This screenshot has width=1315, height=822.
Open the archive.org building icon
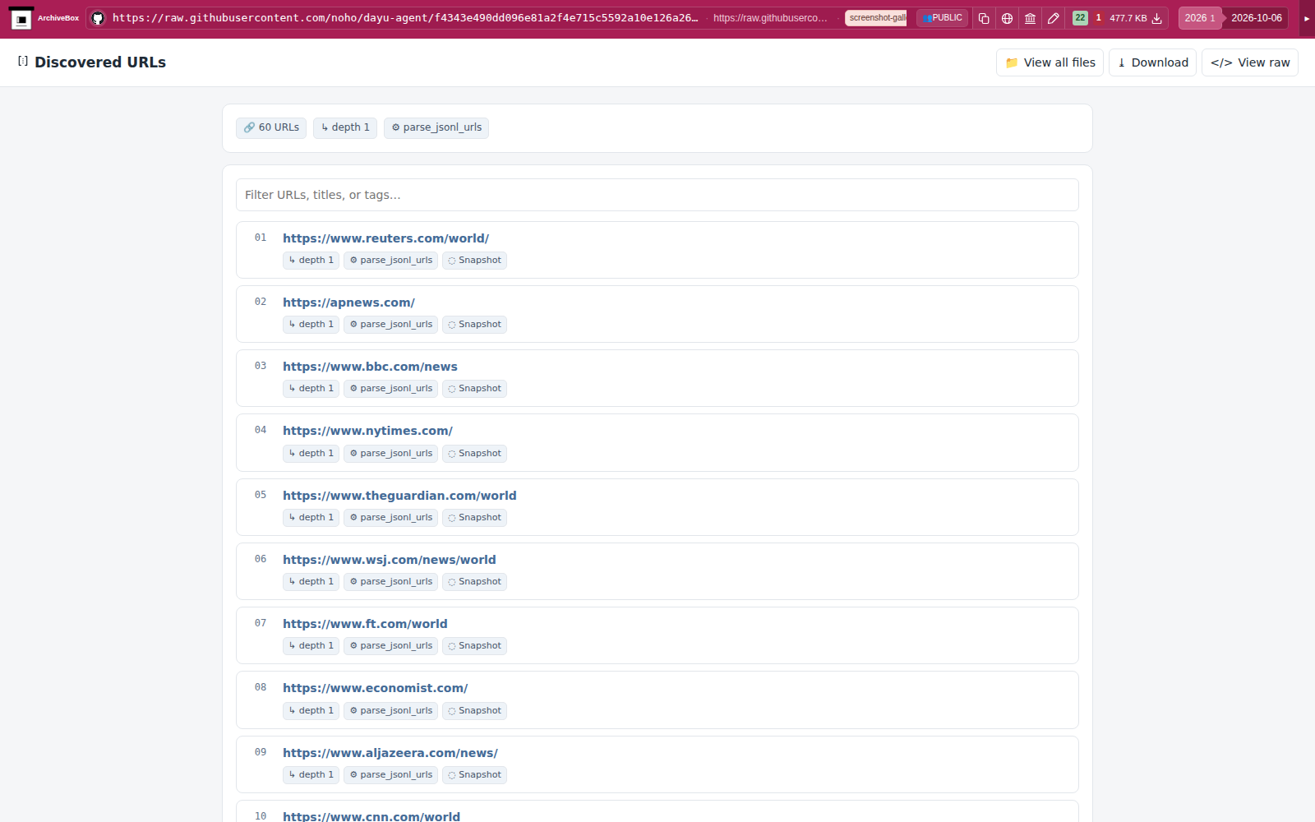click(1030, 18)
